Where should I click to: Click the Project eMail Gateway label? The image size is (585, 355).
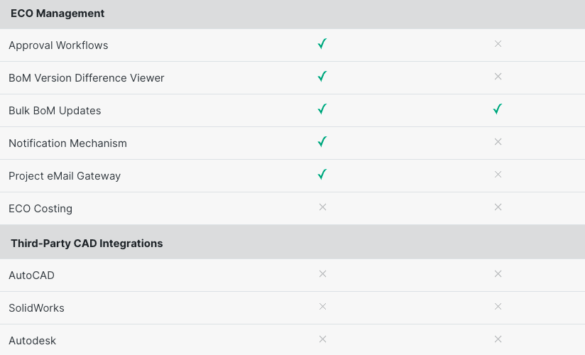click(65, 176)
